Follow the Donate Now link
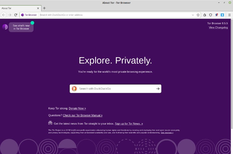Image resolution: width=233 pixels, height=154 pixels. 77,108
